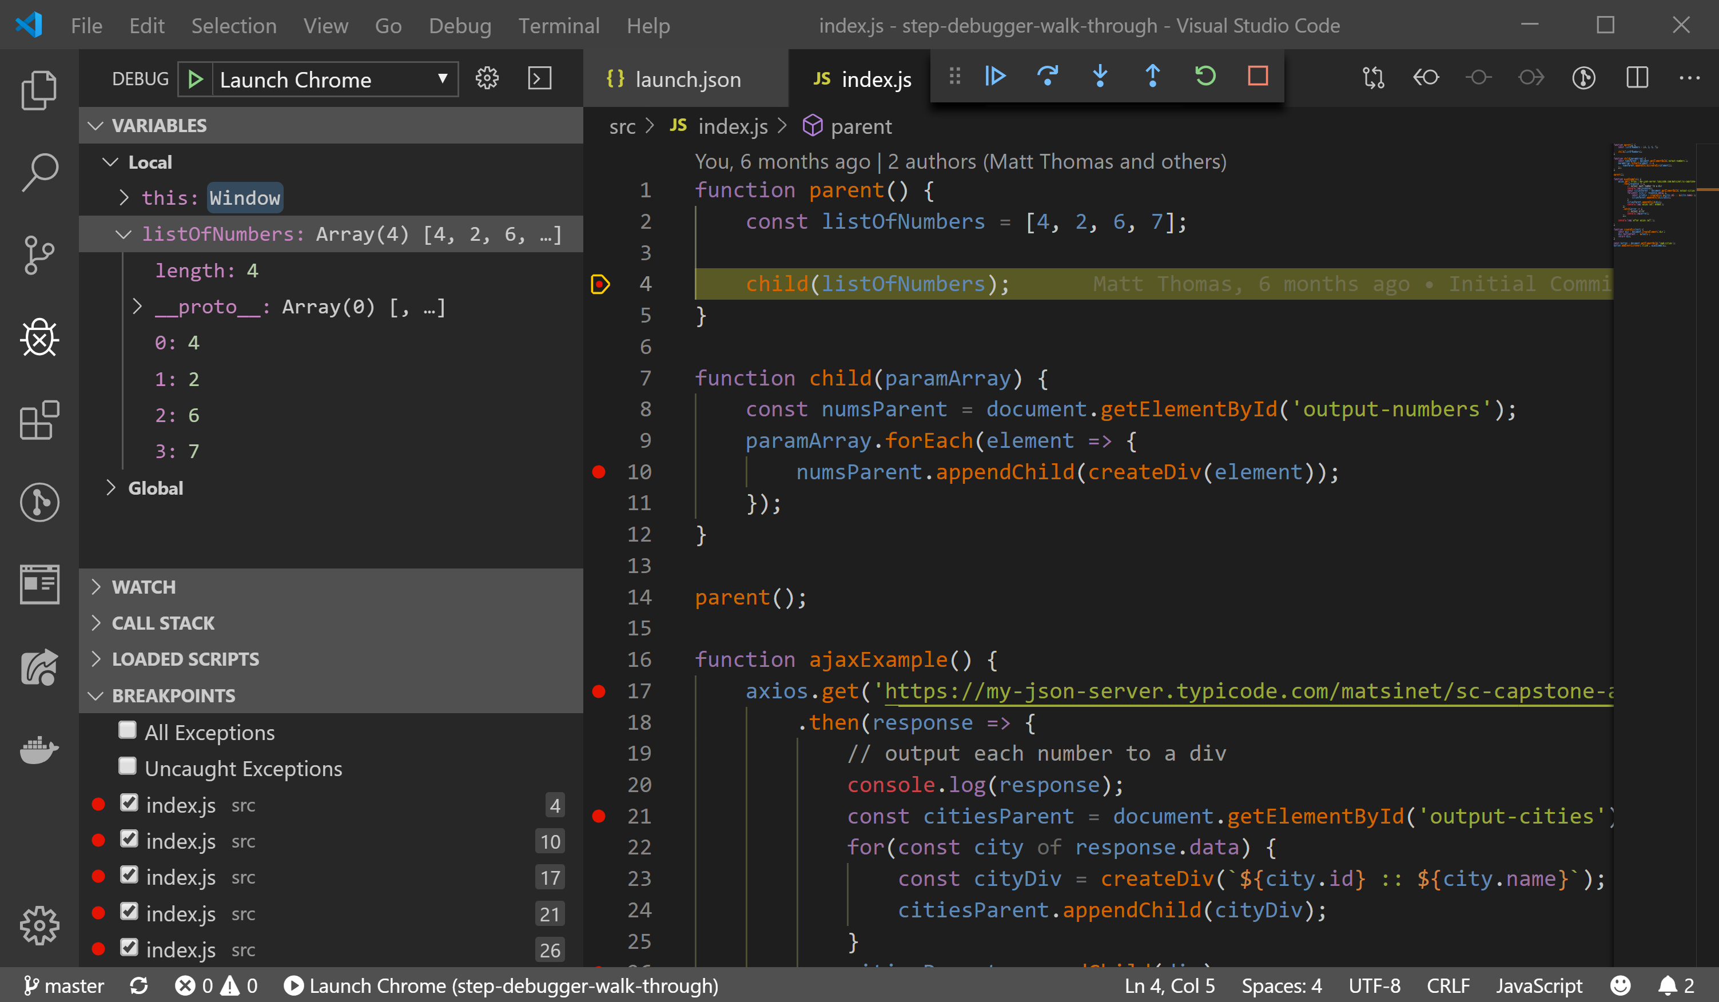Click the master branch in status bar
This screenshot has height=1002, width=1719.
(64, 985)
